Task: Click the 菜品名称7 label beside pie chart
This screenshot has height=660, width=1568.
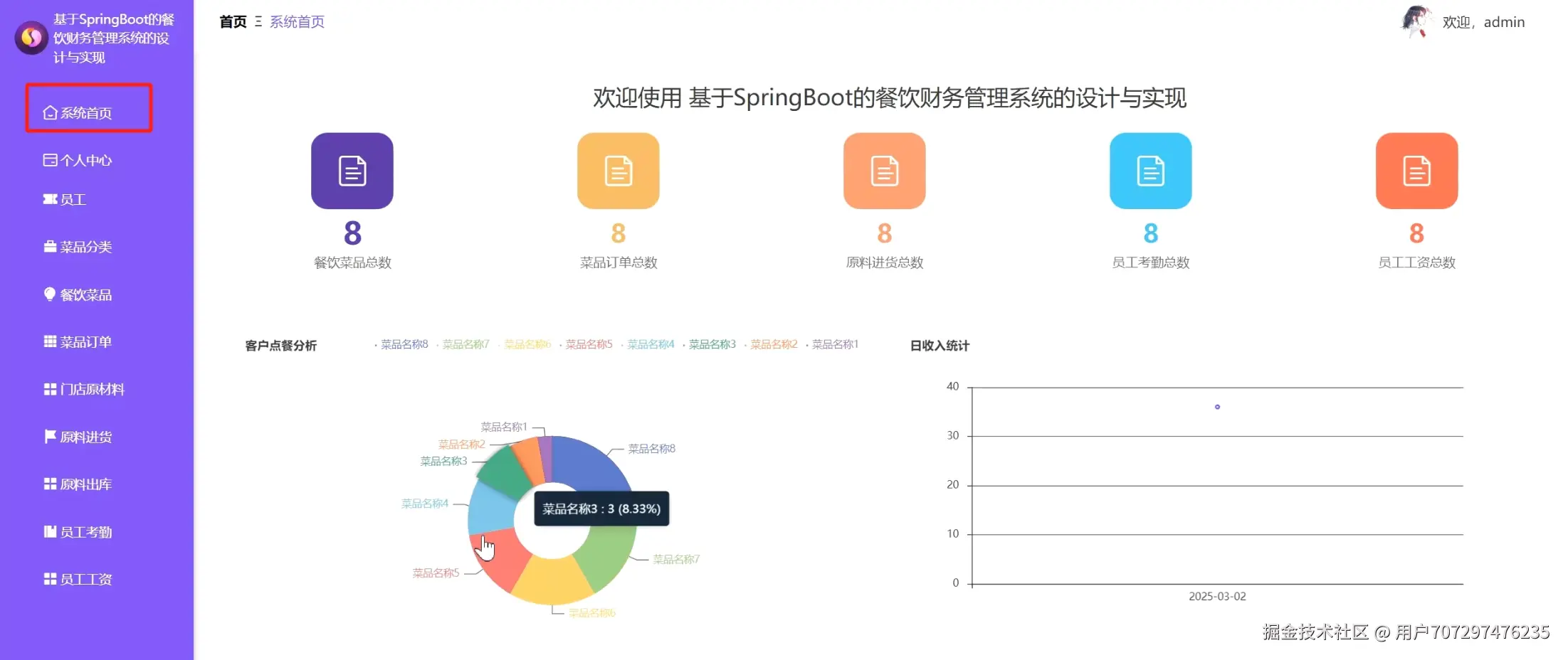Action: click(x=676, y=560)
